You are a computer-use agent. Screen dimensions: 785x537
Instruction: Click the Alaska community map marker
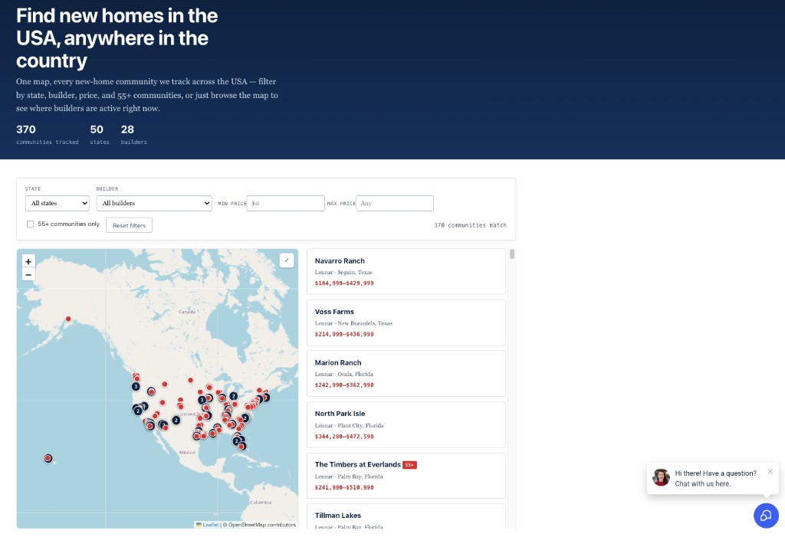68,319
